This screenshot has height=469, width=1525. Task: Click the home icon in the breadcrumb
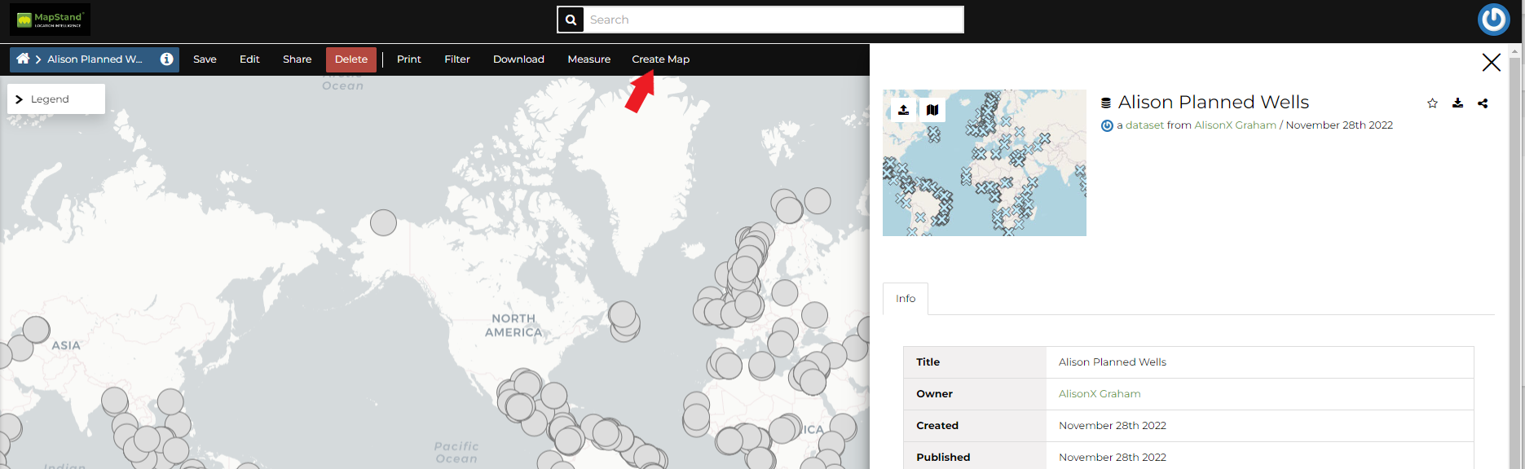coord(23,59)
